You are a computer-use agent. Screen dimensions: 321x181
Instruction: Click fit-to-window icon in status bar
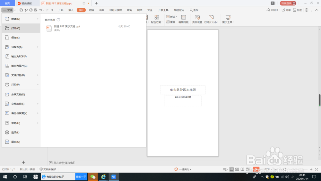[x=317, y=169]
